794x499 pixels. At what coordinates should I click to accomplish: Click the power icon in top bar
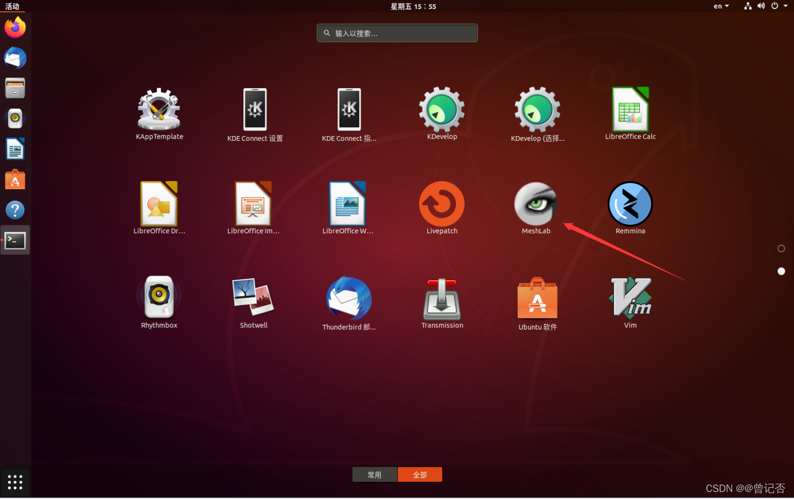(x=775, y=6)
